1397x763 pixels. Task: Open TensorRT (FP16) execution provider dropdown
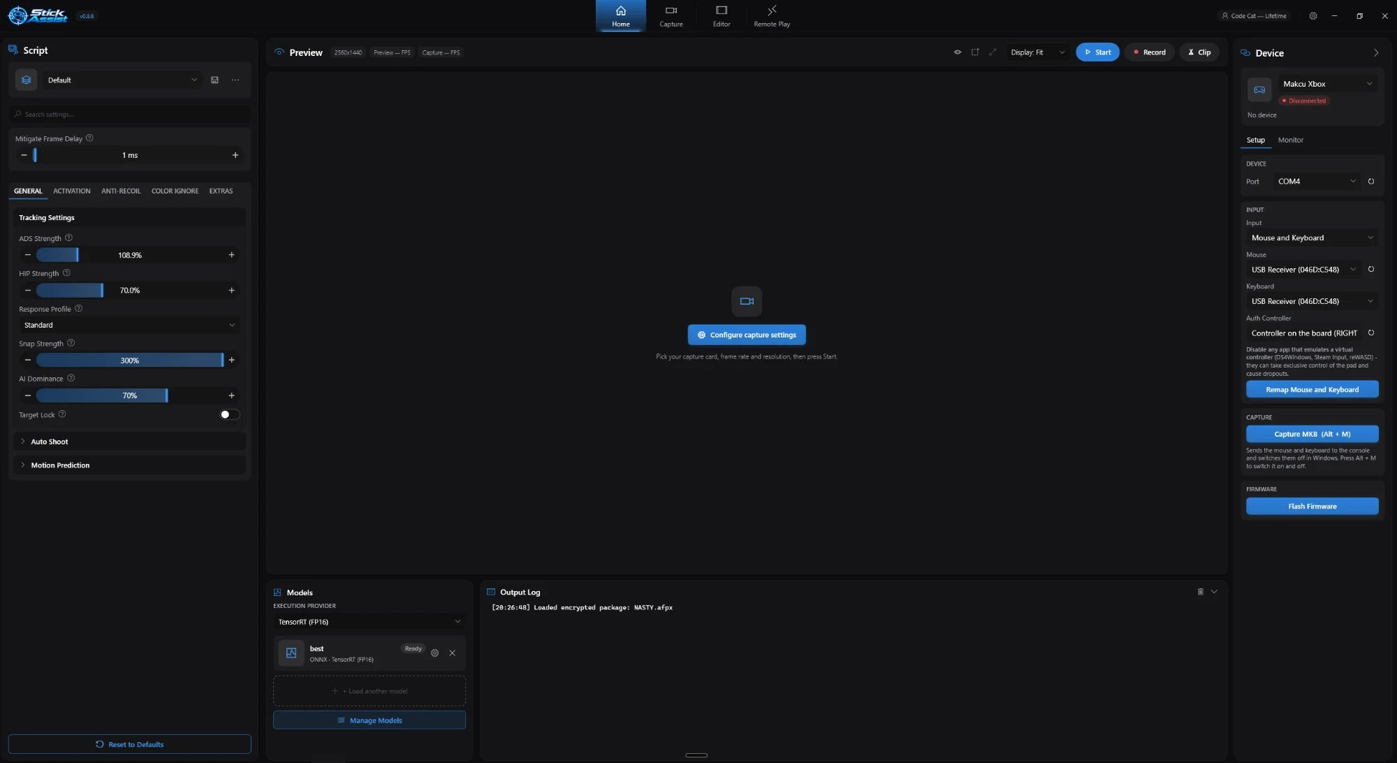point(369,622)
